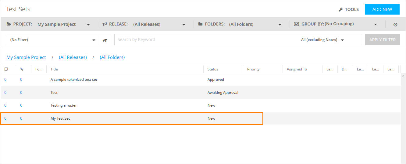Click the group by icon
The width and height of the screenshot is (406, 164).
(x=296, y=24)
